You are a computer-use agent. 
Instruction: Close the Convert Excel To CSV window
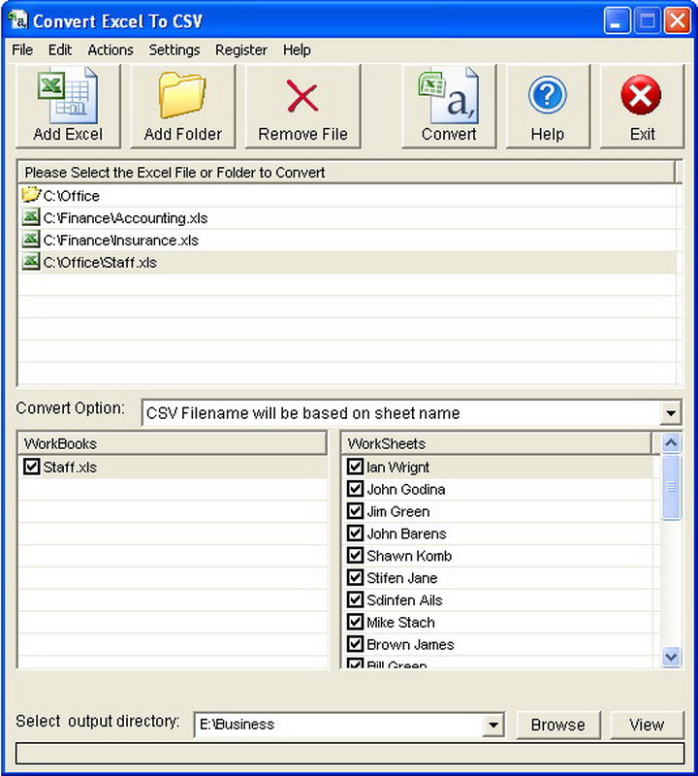[678, 20]
